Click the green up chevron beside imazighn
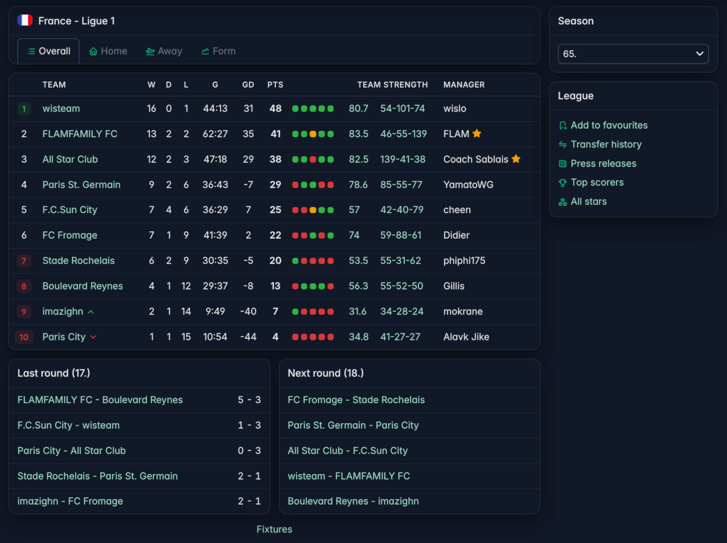 (91, 312)
